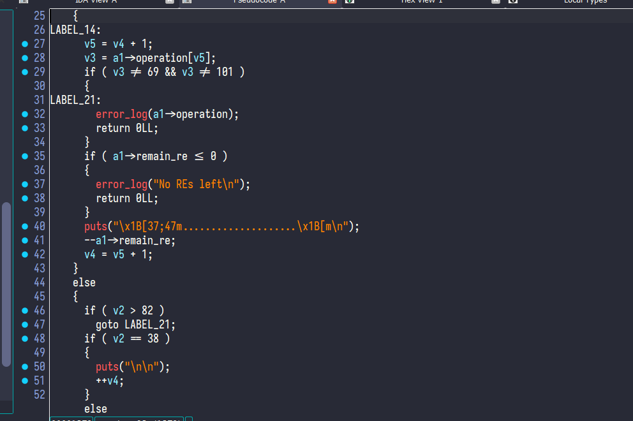Viewport: 633px width, 421px height.
Task: Click the IDA View-A tab icon
Action: (x=24, y=2)
